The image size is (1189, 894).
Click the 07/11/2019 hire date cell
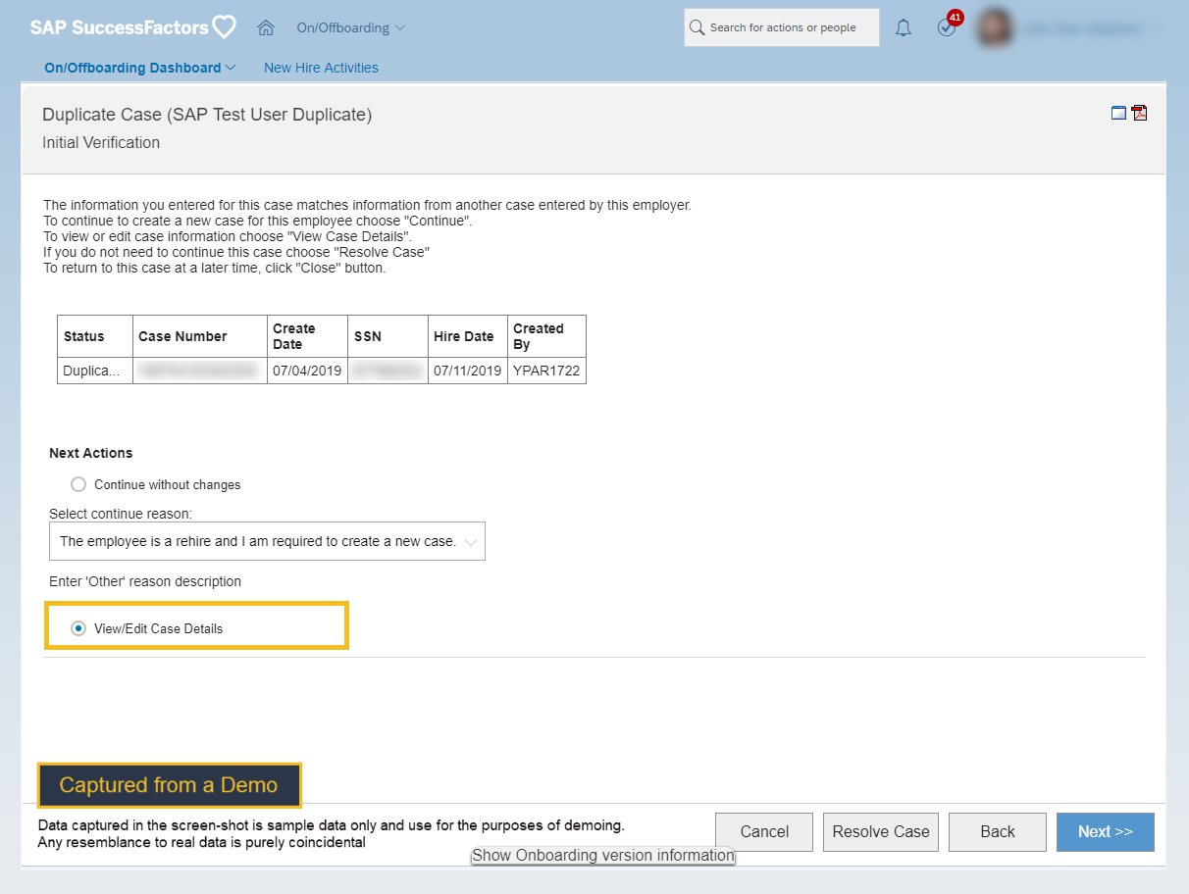click(468, 371)
